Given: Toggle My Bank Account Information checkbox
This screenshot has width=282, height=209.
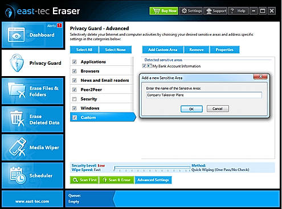Looking at the screenshot, I should click(144, 66).
